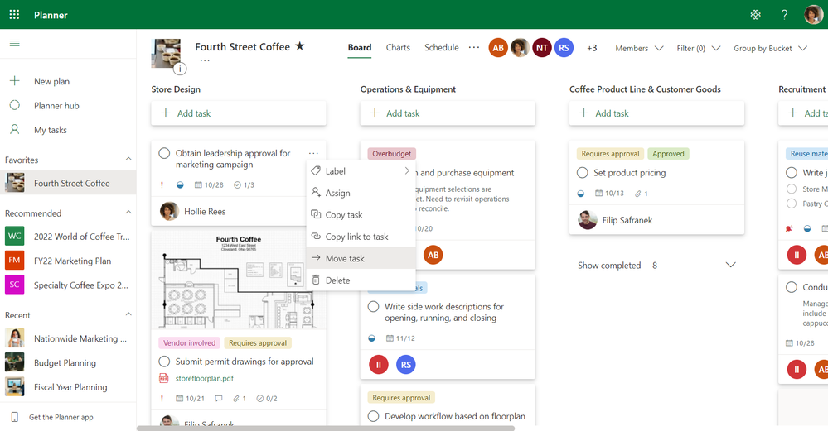Mark the Condu task in Recruitment complete

tap(791, 287)
